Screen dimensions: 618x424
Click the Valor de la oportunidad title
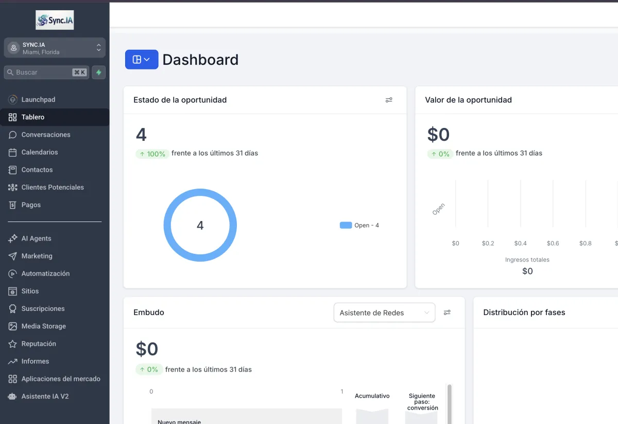click(468, 100)
